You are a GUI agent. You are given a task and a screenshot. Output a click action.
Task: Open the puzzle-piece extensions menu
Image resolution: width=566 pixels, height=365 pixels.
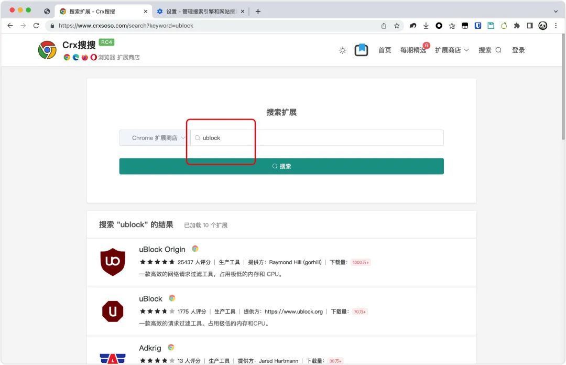click(517, 26)
